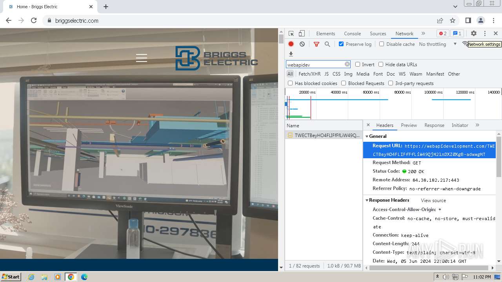Switch to the Console panel
Screen dimensions: 502x282
tap(352, 34)
